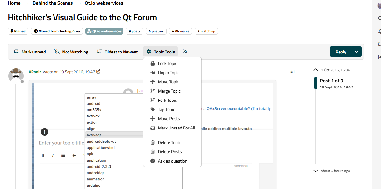This screenshot has height=189, width=381.
Task: Click the Lock Topic padlock icon
Action: pos(153,63)
